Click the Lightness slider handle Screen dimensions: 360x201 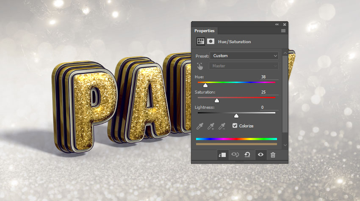tap(236, 116)
